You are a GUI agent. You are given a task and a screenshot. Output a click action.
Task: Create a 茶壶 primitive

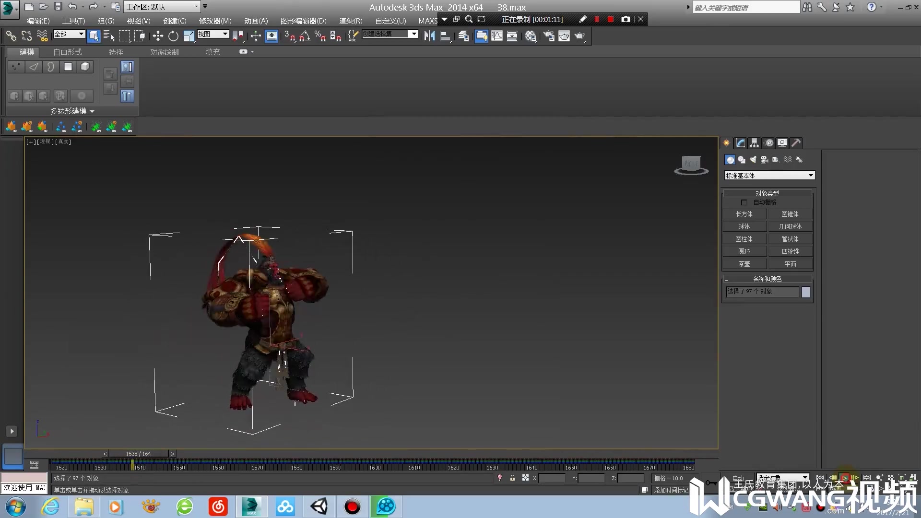pos(744,263)
